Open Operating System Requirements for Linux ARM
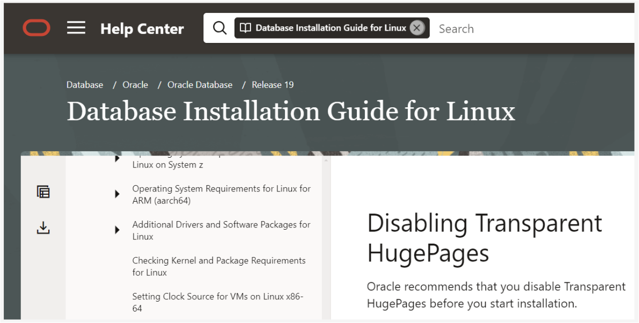The width and height of the screenshot is (639, 323). [221, 194]
